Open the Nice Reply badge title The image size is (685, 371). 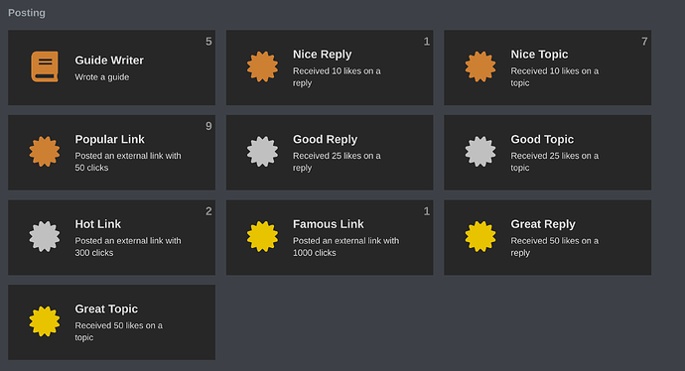coord(322,55)
